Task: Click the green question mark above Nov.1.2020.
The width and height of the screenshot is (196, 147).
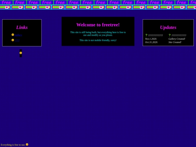Action: click(146, 35)
